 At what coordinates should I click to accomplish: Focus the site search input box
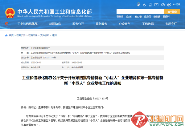pos(140,12)
